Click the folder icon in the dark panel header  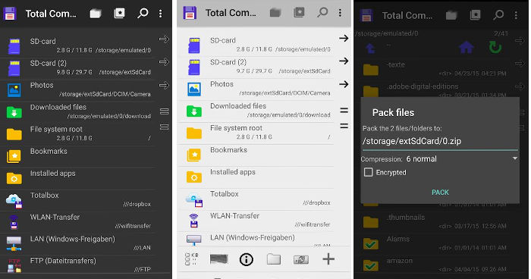96,14
